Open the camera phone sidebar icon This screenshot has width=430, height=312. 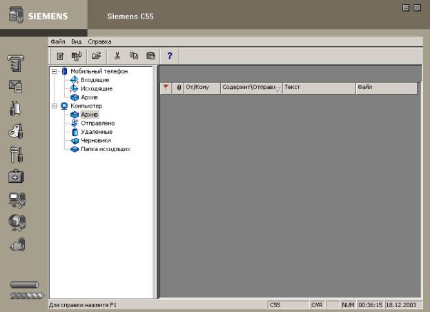pyautogui.click(x=18, y=245)
